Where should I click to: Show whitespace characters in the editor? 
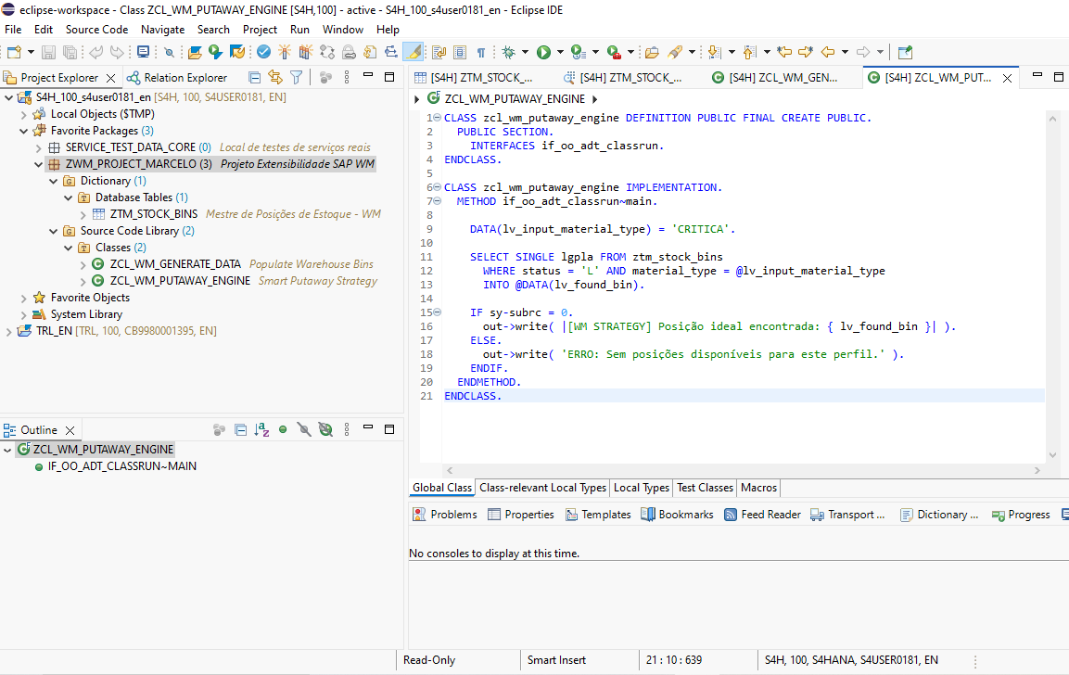(481, 52)
